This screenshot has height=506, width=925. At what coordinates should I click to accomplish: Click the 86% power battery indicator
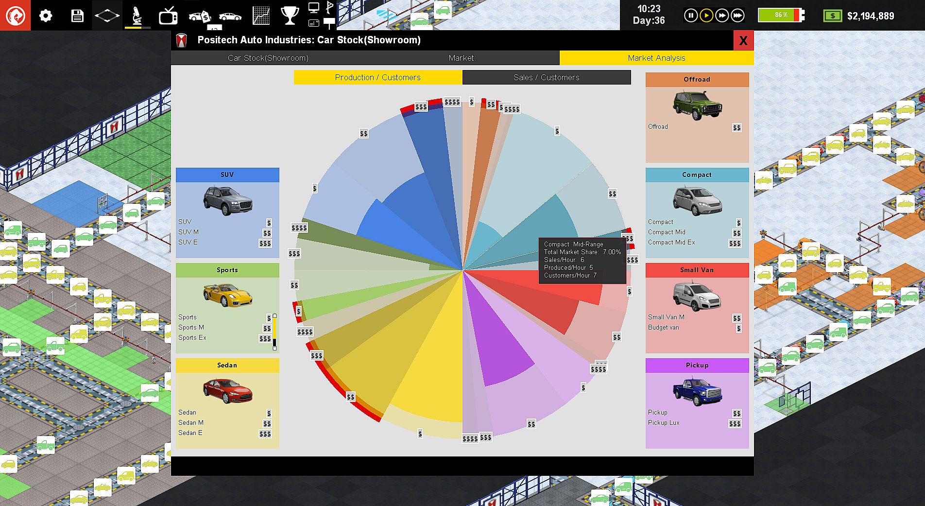point(781,15)
